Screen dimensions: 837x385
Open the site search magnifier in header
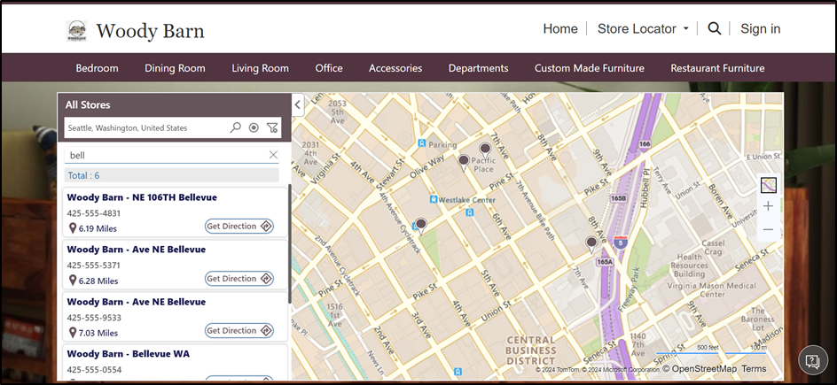(715, 28)
